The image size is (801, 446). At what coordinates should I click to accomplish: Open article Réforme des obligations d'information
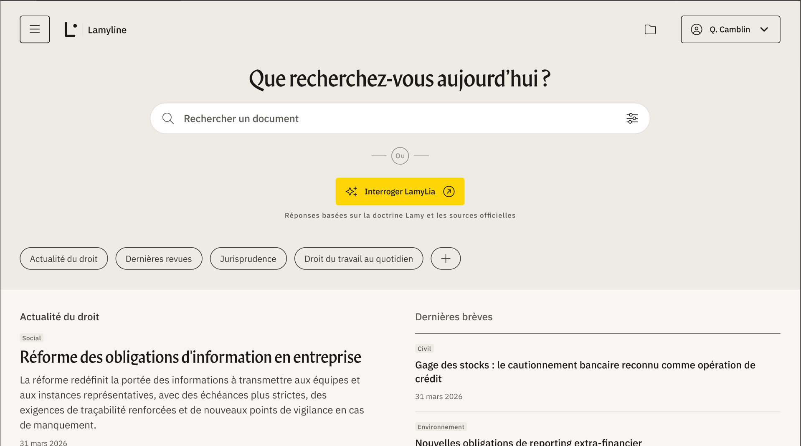190,357
